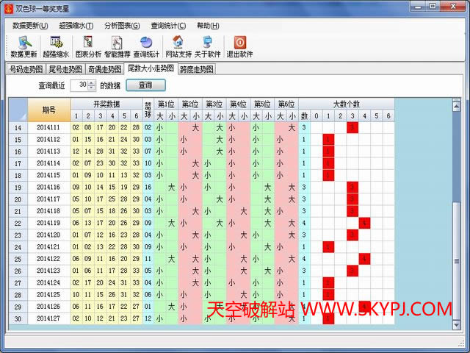470x353 pixels.
Task: Open the 关于软件 toolbar icon
Action: coord(208,46)
